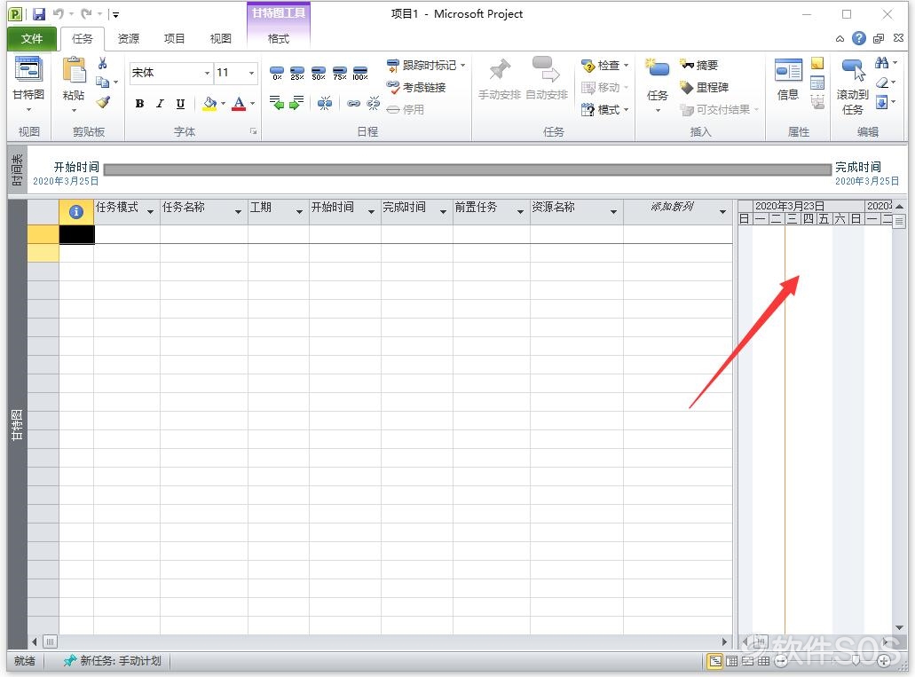Click the Link Tasks chain icon
Screen dimensions: 915x677
[x=353, y=103]
